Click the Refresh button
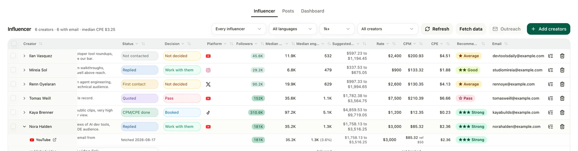The image size is (578, 151). click(x=437, y=29)
